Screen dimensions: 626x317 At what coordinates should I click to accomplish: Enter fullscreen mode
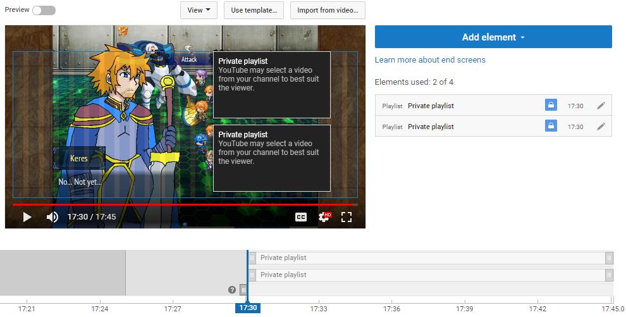(x=347, y=217)
